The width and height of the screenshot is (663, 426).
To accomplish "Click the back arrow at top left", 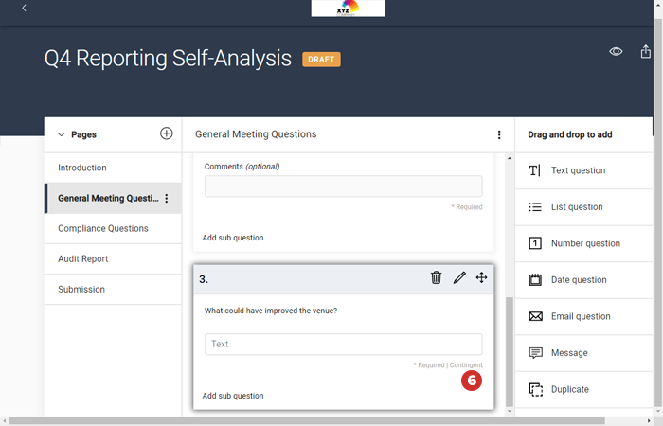I will pyautogui.click(x=24, y=9).
